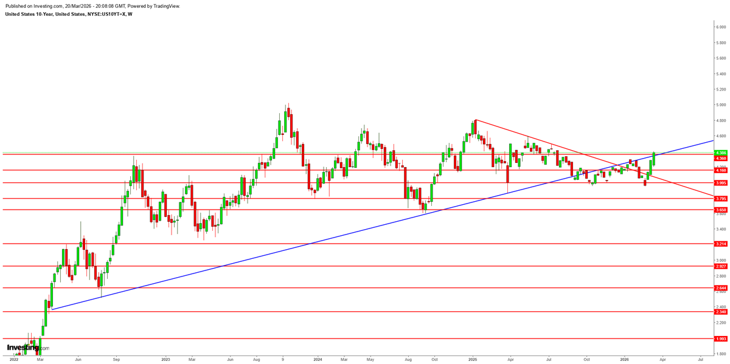
Task: Click the red 1.993 price level label
Action: [x=721, y=338]
